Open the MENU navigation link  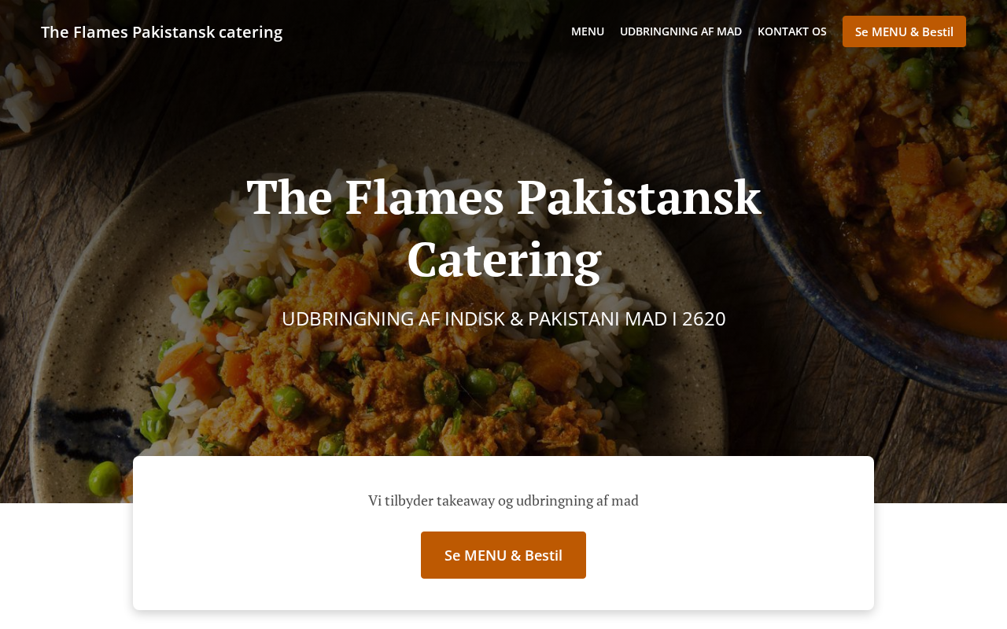588,31
